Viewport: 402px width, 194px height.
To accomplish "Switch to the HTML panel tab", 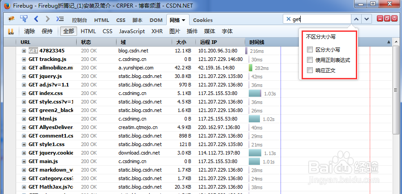I will coord(102,20).
